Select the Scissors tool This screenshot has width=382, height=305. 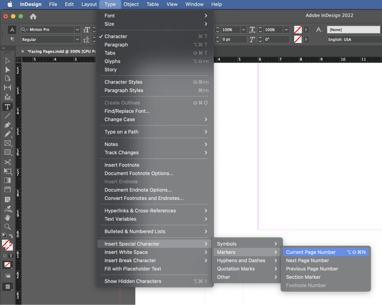coord(7,162)
